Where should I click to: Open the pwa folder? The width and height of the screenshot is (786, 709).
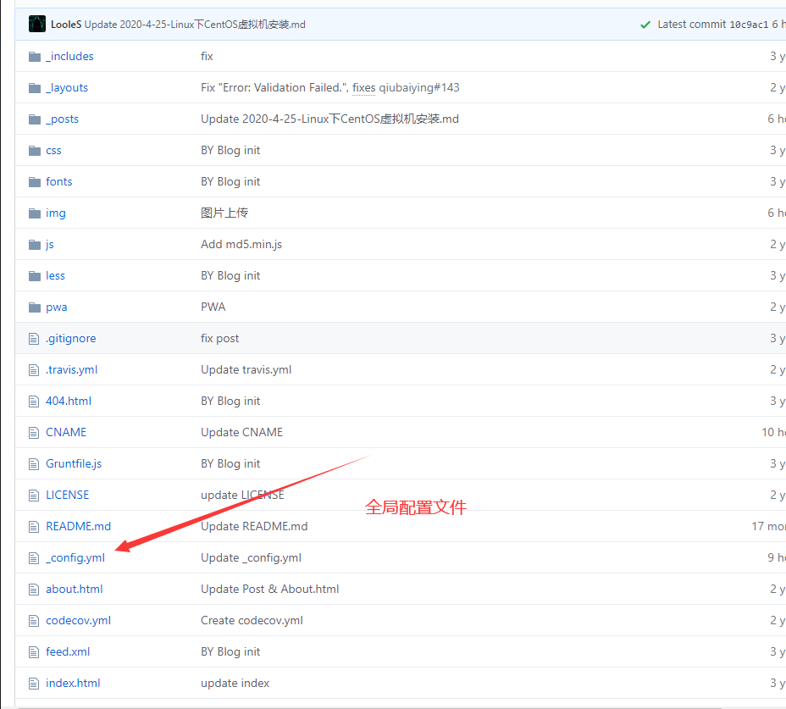tap(56, 307)
